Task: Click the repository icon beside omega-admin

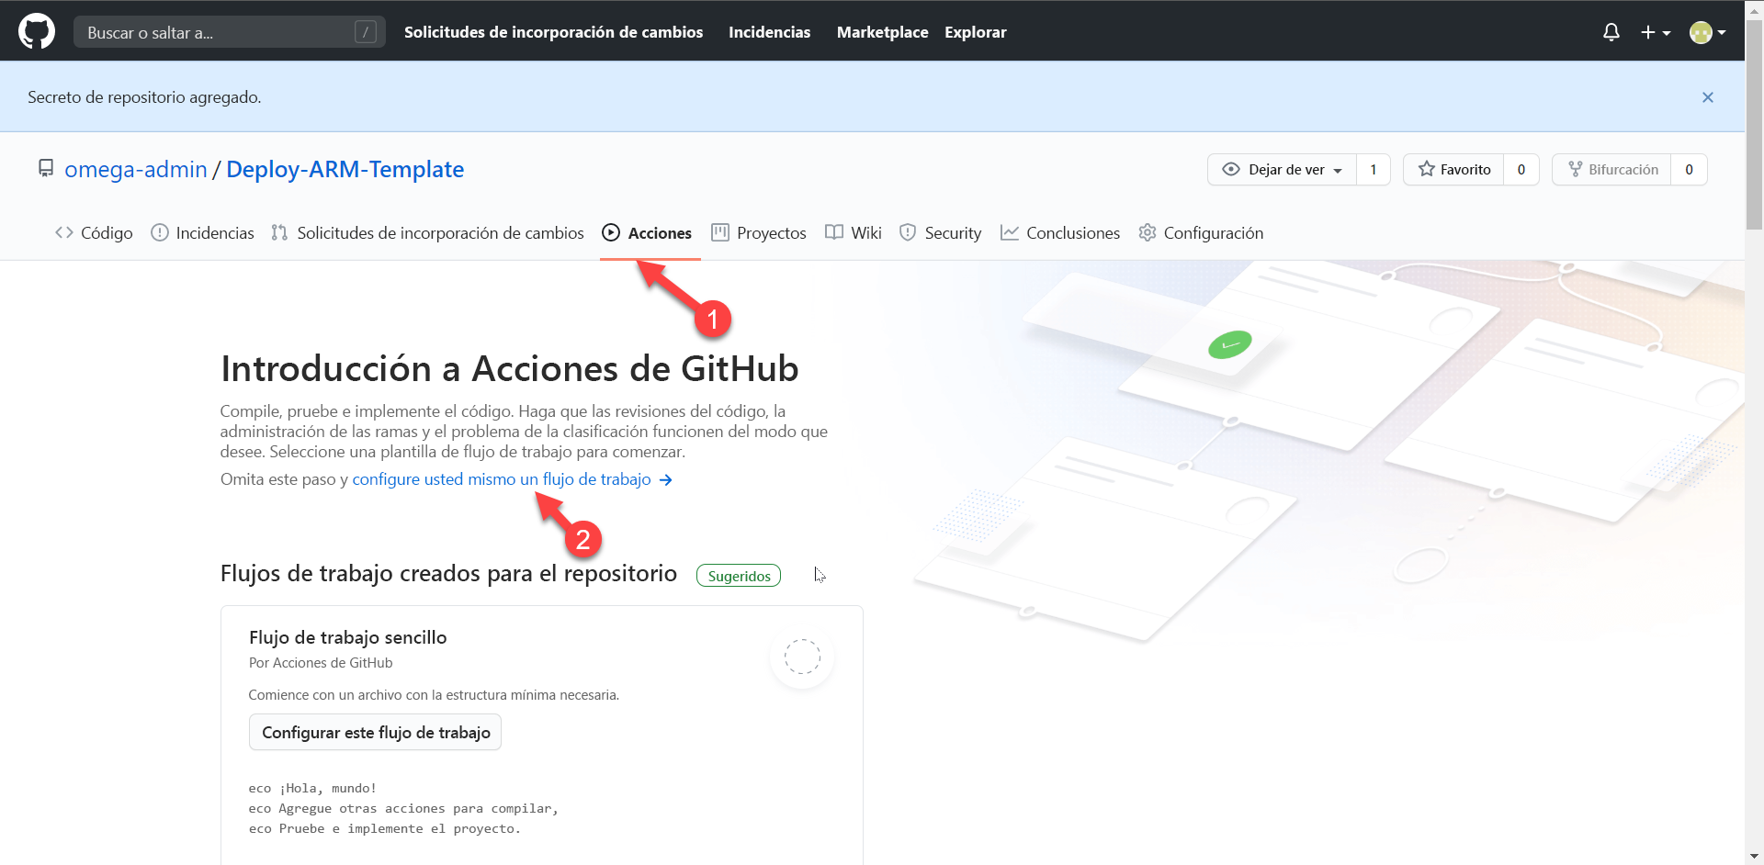Action: 46,168
